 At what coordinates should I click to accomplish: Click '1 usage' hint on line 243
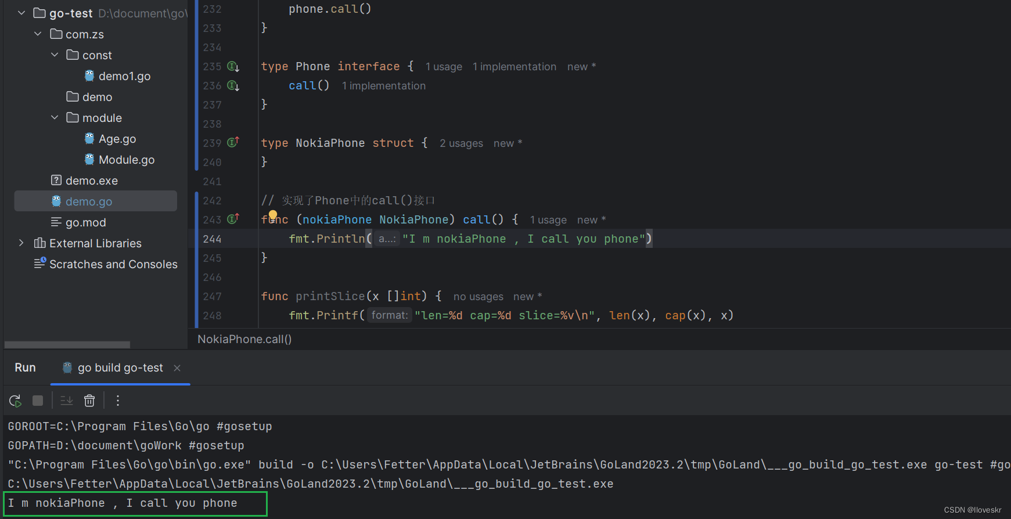tap(548, 220)
